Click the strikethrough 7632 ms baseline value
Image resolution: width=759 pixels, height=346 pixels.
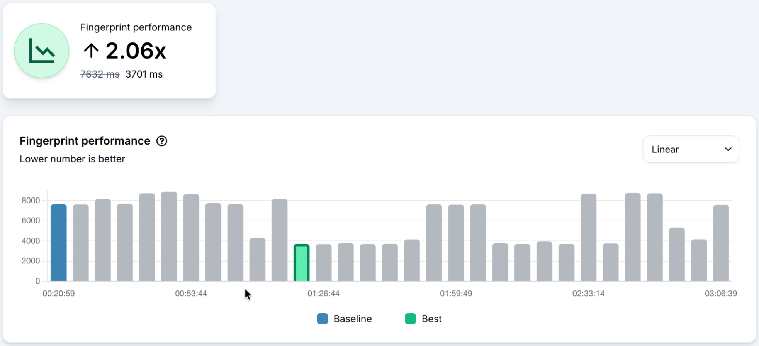(100, 74)
